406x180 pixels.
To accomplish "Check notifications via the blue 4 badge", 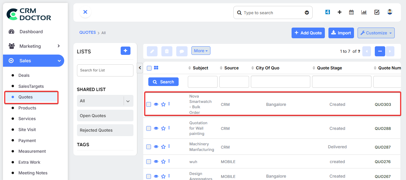I will coord(327,12).
